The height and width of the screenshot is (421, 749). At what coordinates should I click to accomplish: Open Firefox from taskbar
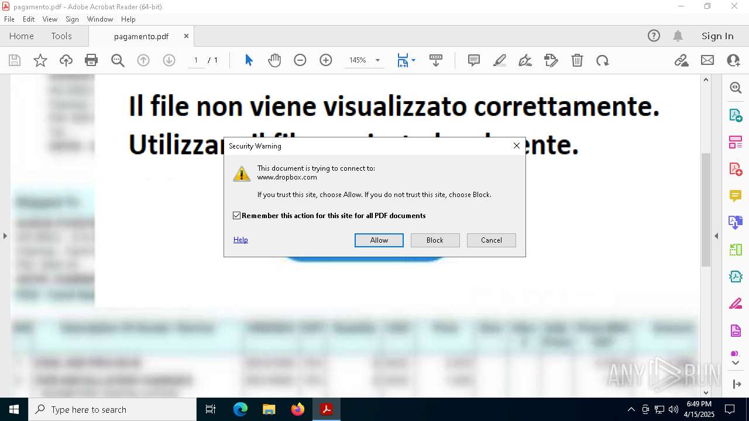(297, 409)
